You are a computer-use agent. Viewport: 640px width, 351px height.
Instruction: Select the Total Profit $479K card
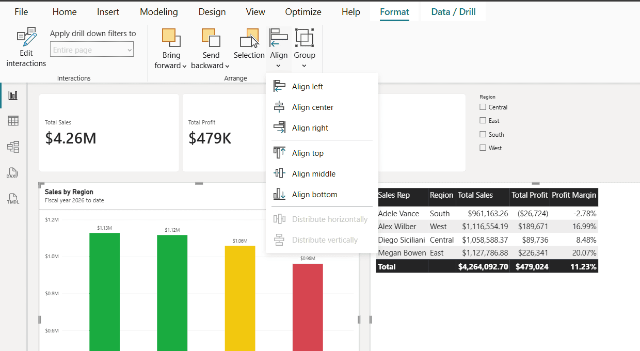(x=223, y=133)
